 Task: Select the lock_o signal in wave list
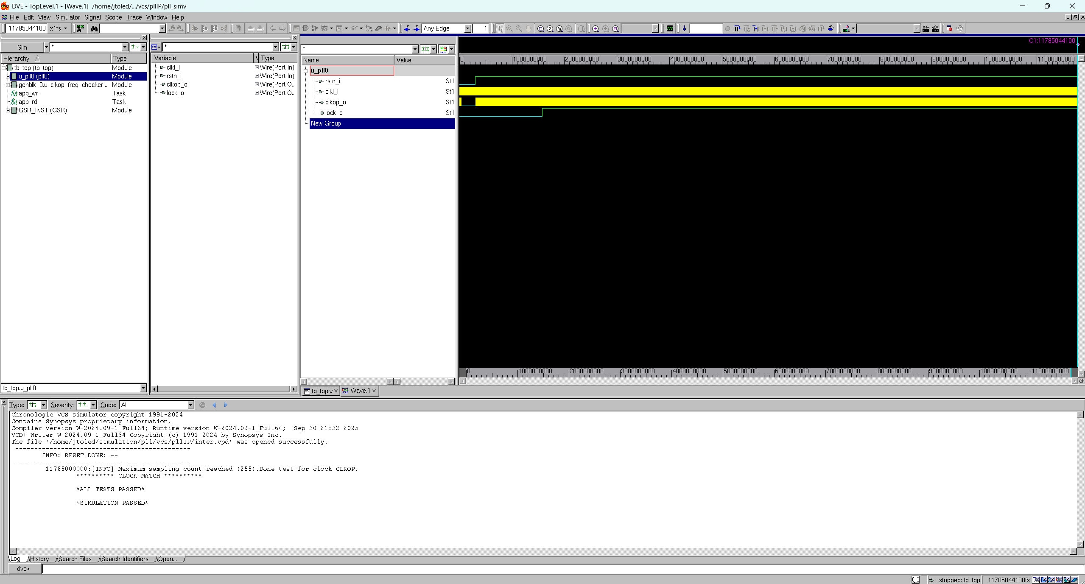click(334, 113)
